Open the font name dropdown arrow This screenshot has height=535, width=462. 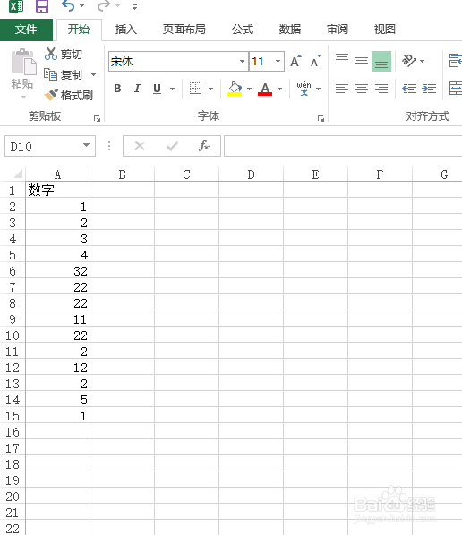click(x=242, y=62)
